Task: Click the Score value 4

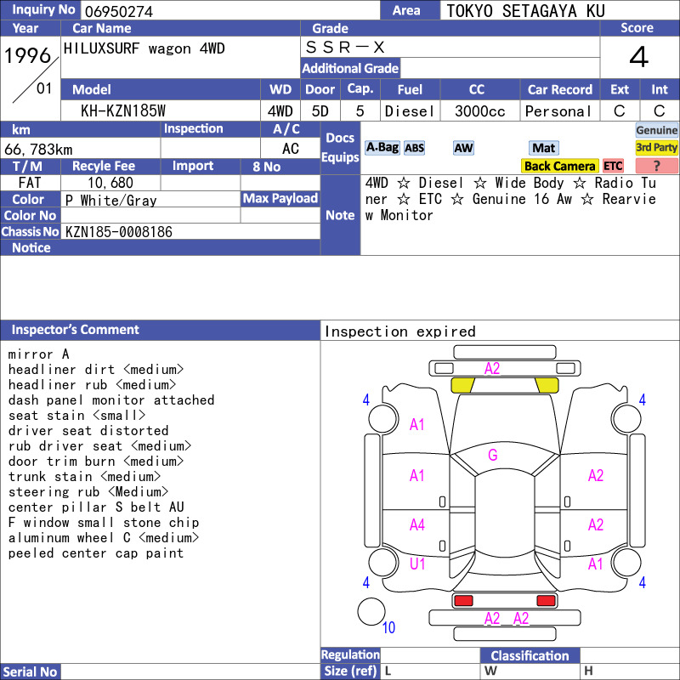Action: click(639, 57)
